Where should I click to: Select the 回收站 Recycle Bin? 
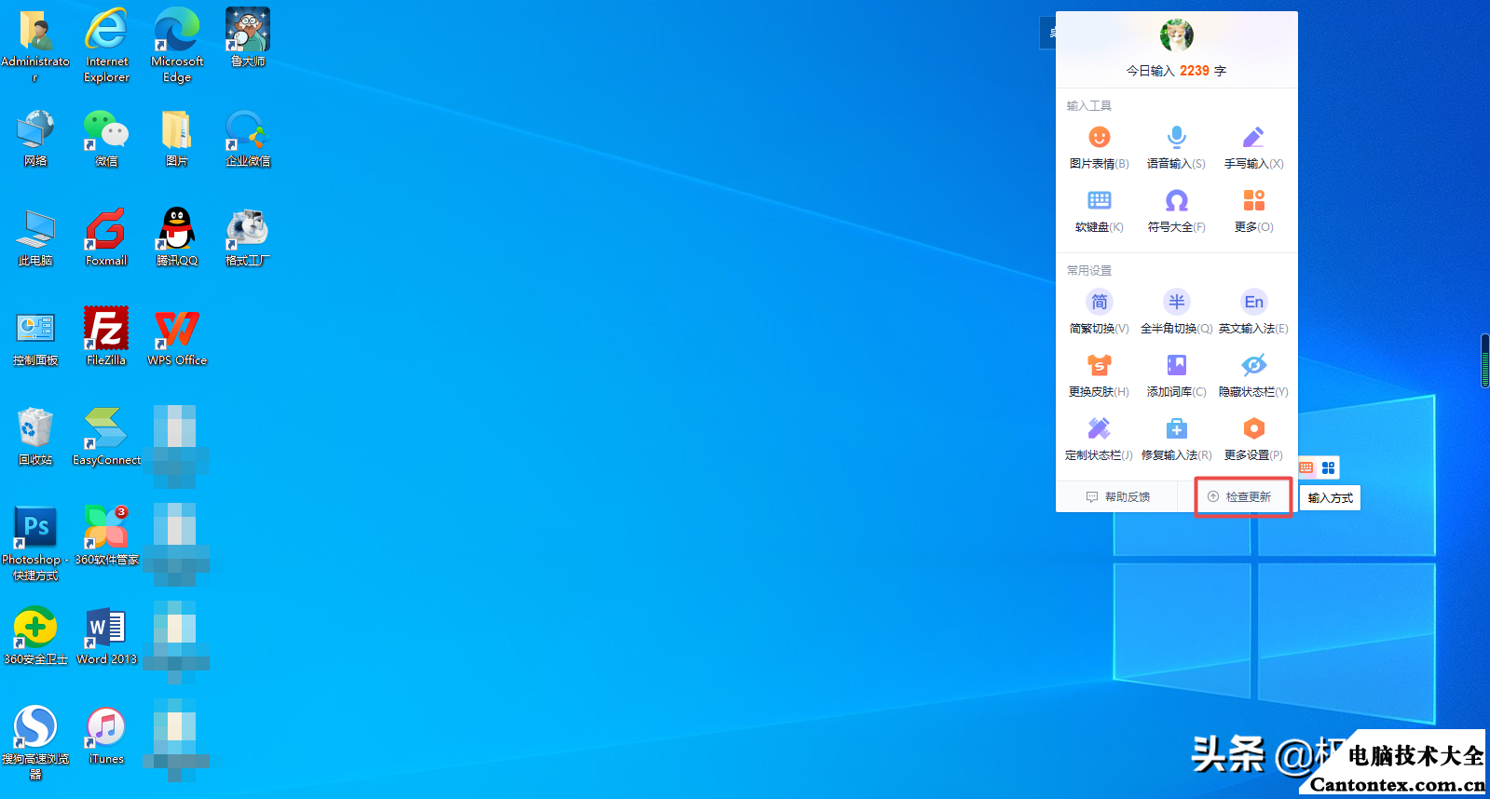pyautogui.click(x=35, y=437)
